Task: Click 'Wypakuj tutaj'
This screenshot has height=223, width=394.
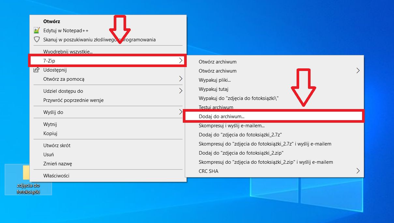Action: [213, 89]
